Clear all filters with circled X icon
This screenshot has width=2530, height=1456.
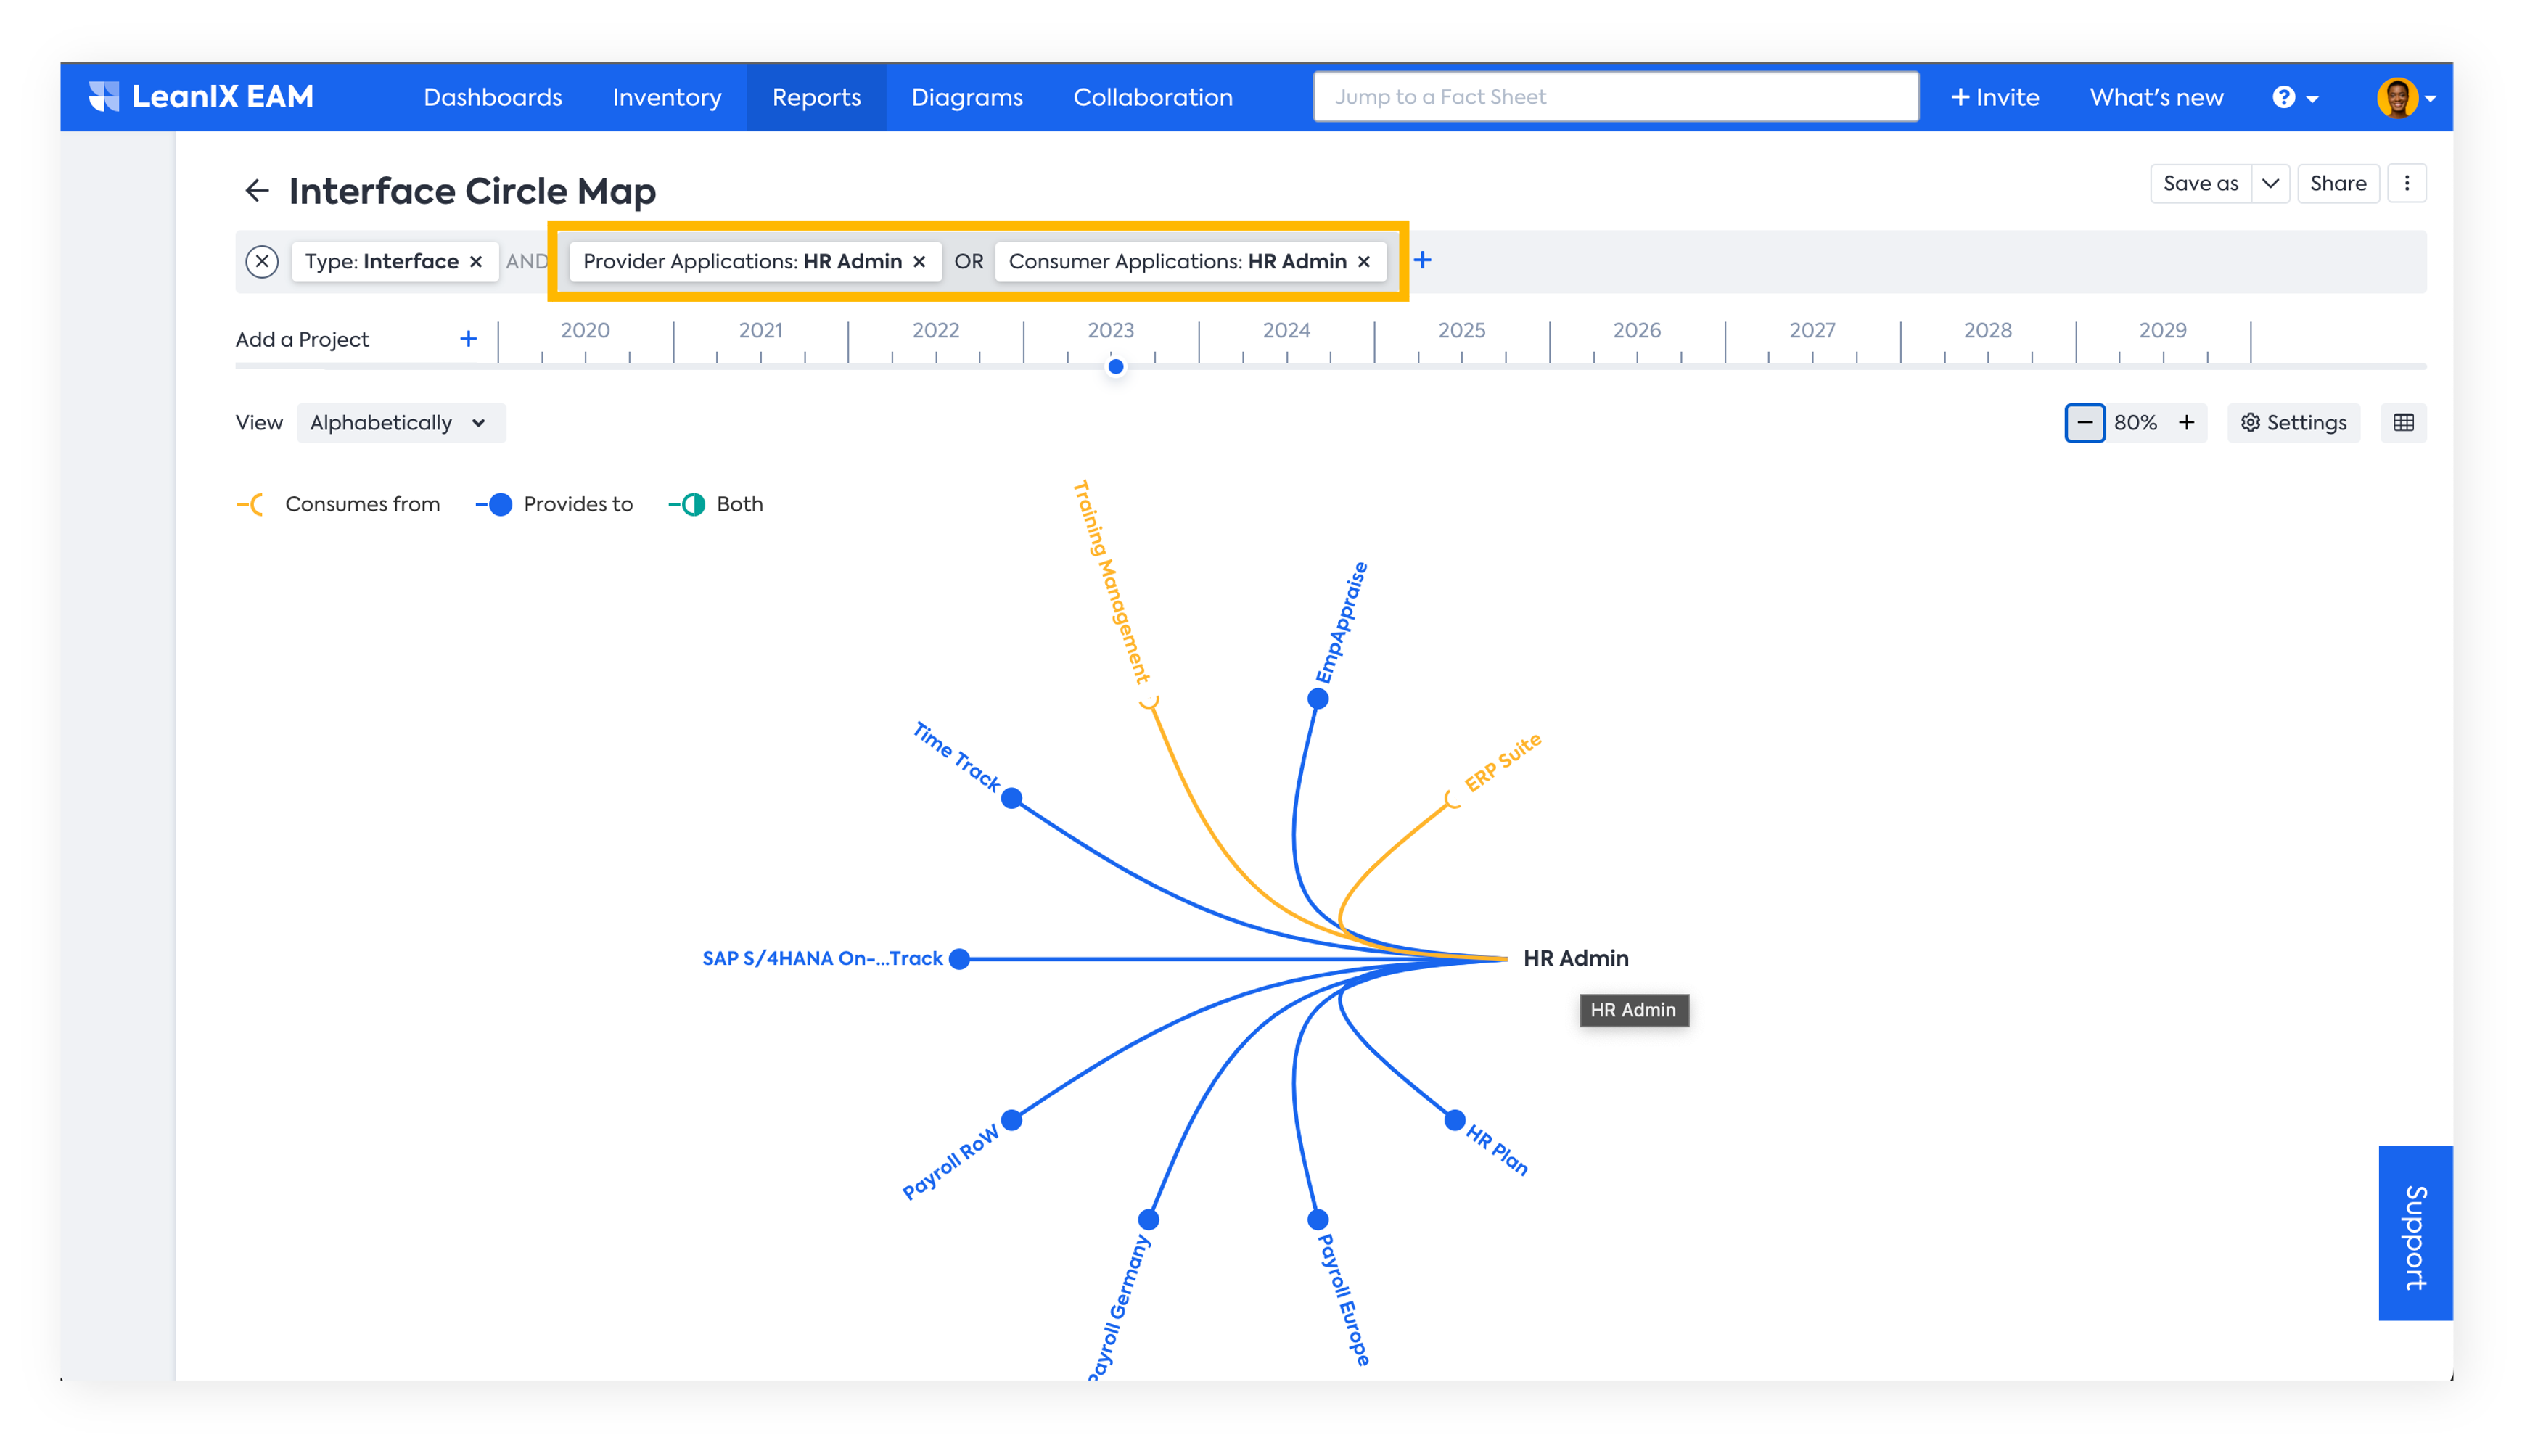point(262,261)
